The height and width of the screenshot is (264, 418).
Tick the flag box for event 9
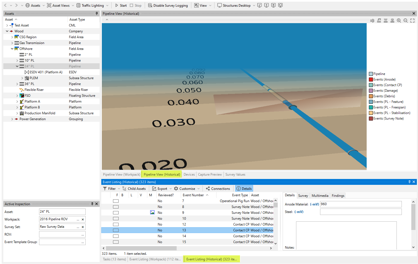(116, 213)
